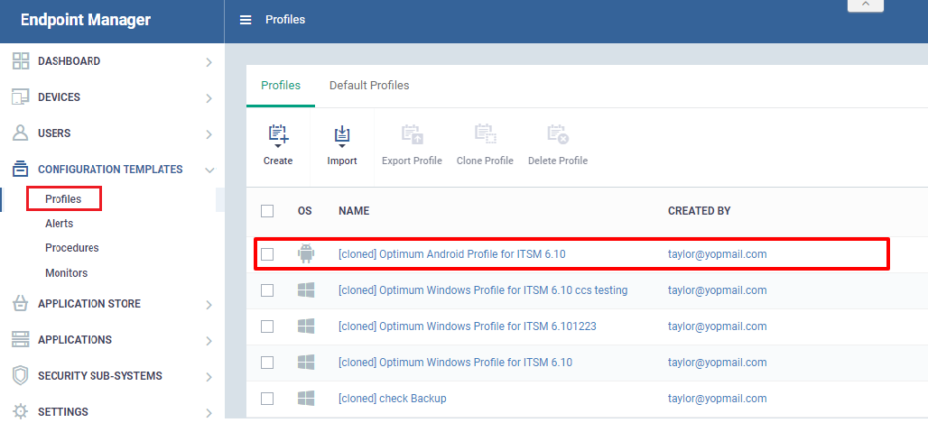Click the Clone Profile icon
The image size is (928, 432).
(486, 134)
